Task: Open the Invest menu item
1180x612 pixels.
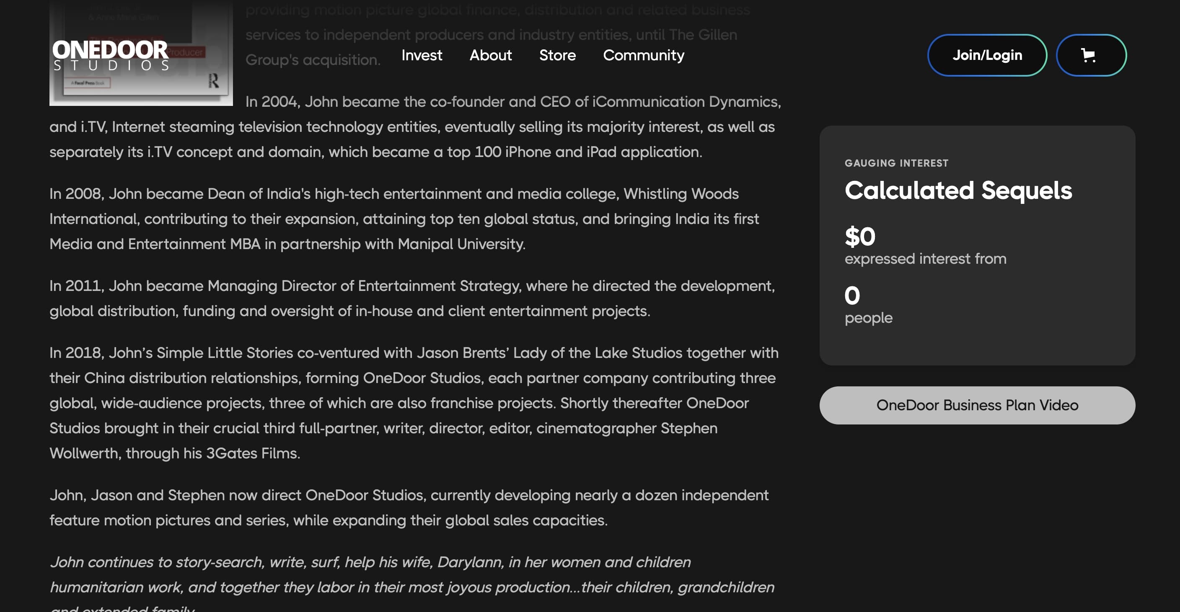Action: pos(422,55)
